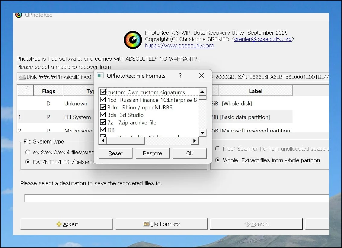342x248 pixels.
Task: Open the cgsecurity.org website link
Action: coord(179,46)
